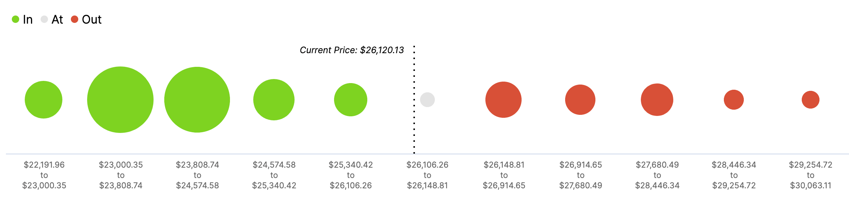Toggle the red Out legend item
The height and width of the screenshot is (209, 849).
[86, 19]
